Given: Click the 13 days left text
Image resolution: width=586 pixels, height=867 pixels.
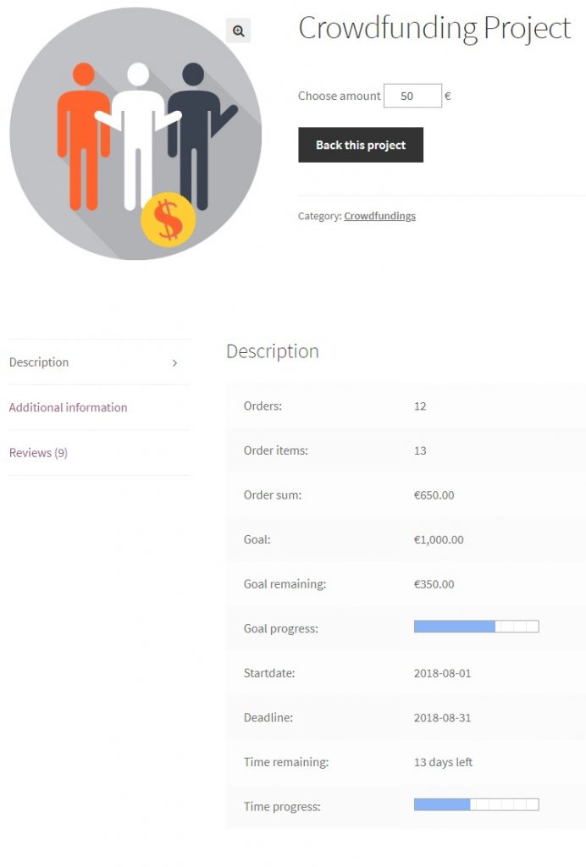Looking at the screenshot, I should 443,762.
